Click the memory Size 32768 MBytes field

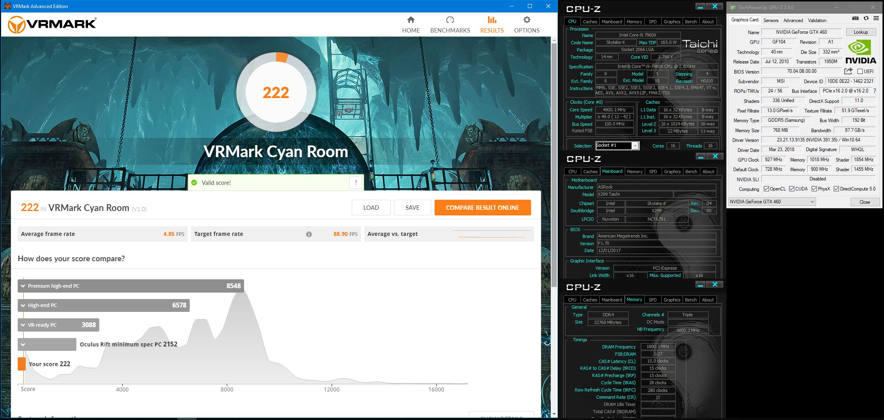tap(608, 322)
